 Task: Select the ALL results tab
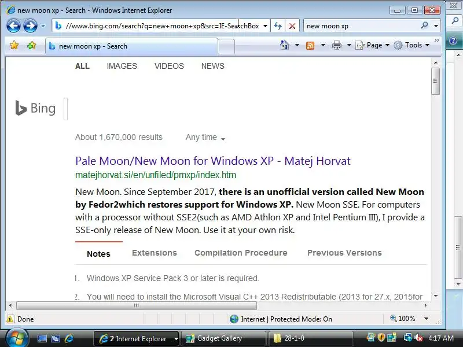(82, 66)
